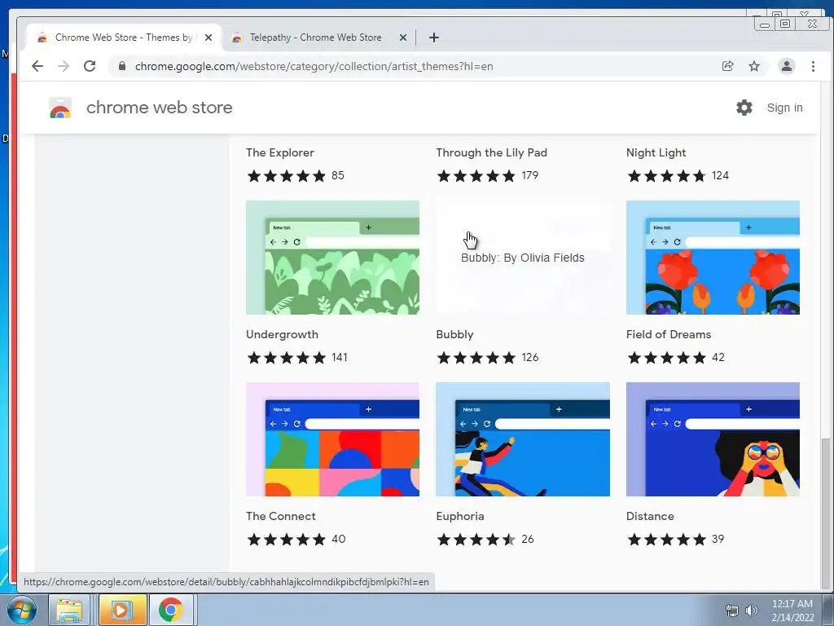Open Chrome's three-dot menu
This screenshot has height=626, width=834.
point(813,66)
